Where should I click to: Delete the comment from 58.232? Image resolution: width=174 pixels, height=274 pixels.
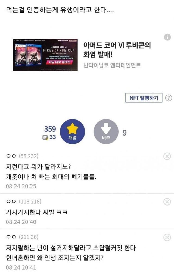click(x=167, y=156)
